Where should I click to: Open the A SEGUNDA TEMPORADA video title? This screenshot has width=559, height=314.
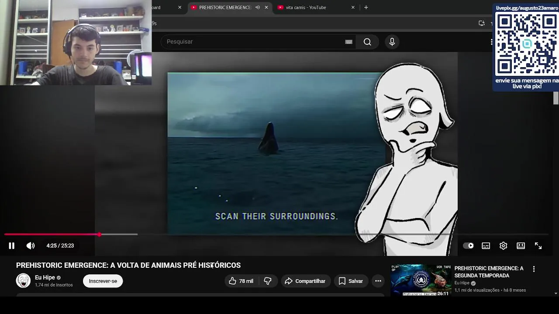coord(489,272)
